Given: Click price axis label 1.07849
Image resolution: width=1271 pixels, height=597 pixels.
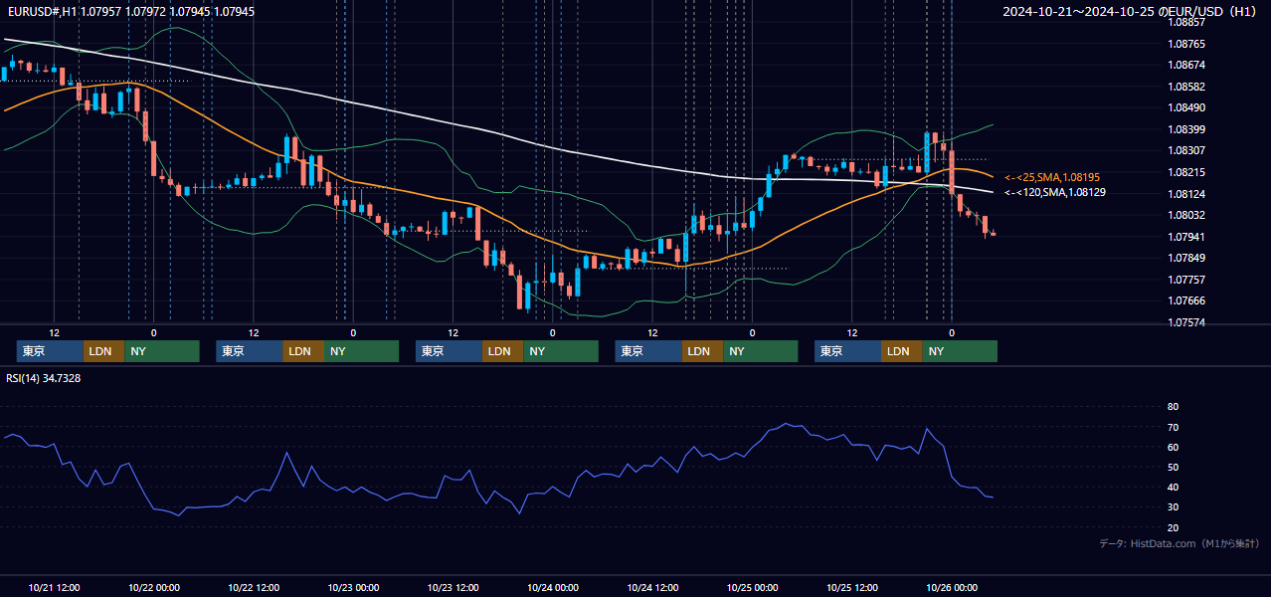Looking at the screenshot, I should coord(1186,258).
